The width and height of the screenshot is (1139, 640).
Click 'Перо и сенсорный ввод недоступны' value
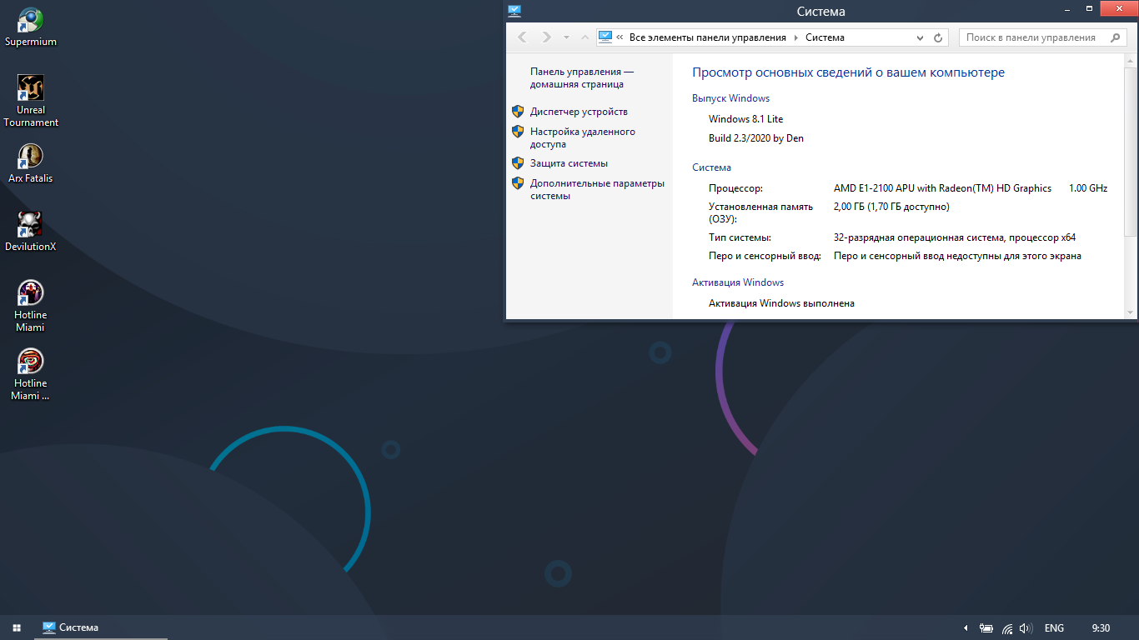click(x=957, y=256)
